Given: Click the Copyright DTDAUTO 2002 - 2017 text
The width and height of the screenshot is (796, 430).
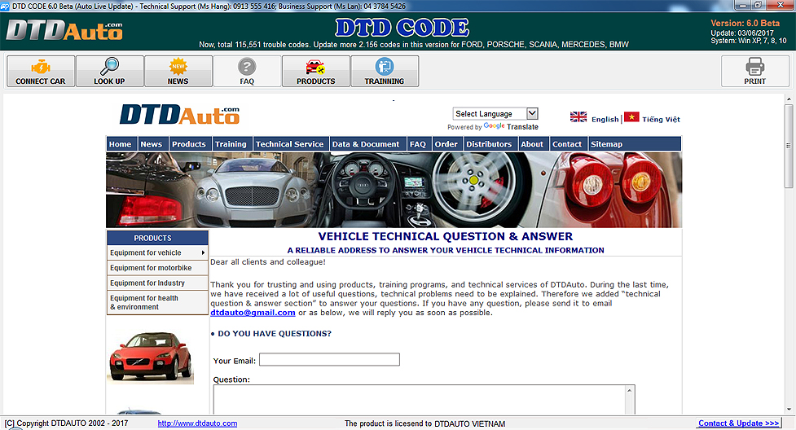Looking at the screenshot, I should click(66, 423).
